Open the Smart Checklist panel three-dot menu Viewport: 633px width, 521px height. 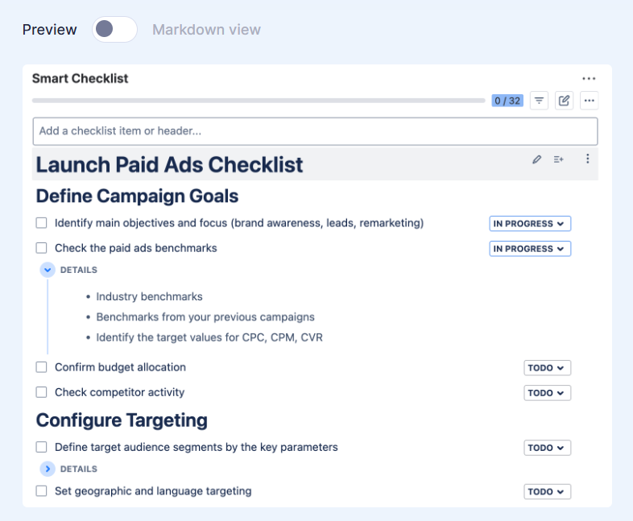(589, 79)
